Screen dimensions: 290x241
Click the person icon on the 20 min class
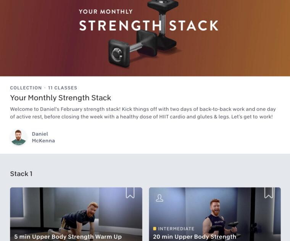point(159,198)
